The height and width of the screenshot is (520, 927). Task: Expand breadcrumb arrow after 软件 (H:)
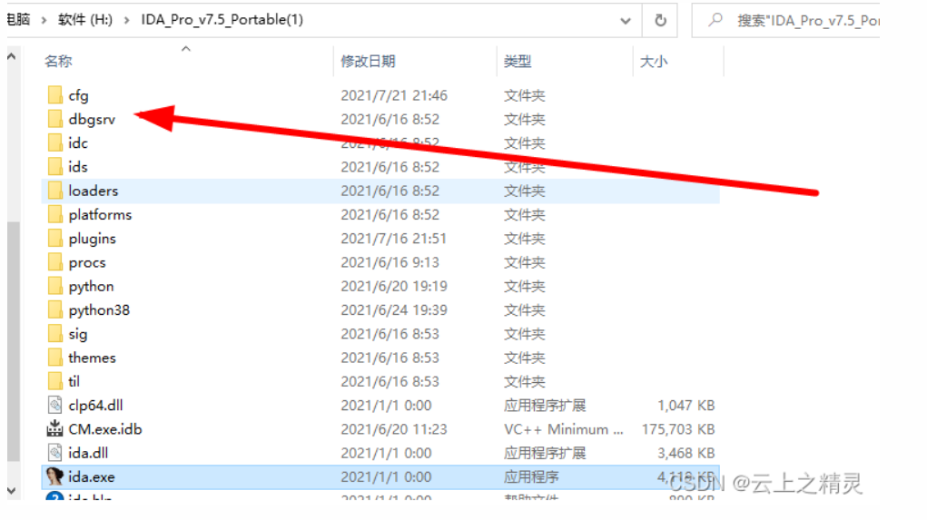pyautogui.click(x=126, y=20)
